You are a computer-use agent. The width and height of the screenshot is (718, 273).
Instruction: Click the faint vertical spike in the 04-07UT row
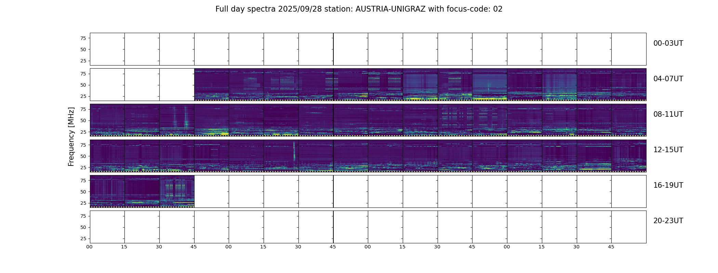pyautogui.click(x=488, y=86)
